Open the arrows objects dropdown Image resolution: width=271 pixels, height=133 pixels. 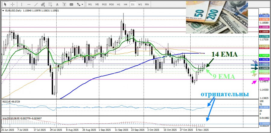[x=79, y=5]
